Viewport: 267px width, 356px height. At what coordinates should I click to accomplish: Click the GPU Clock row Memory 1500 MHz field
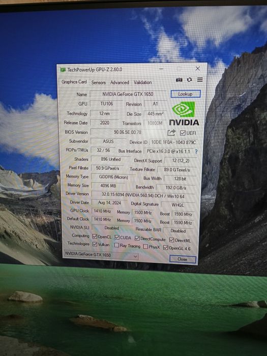[143, 213]
